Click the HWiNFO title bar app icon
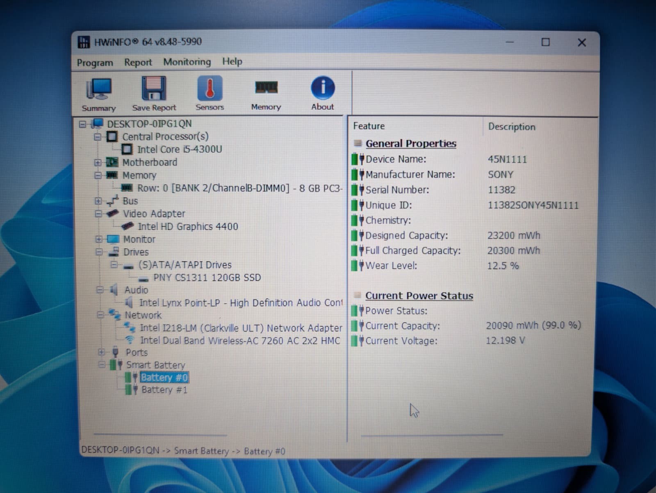 (x=84, y=42)
